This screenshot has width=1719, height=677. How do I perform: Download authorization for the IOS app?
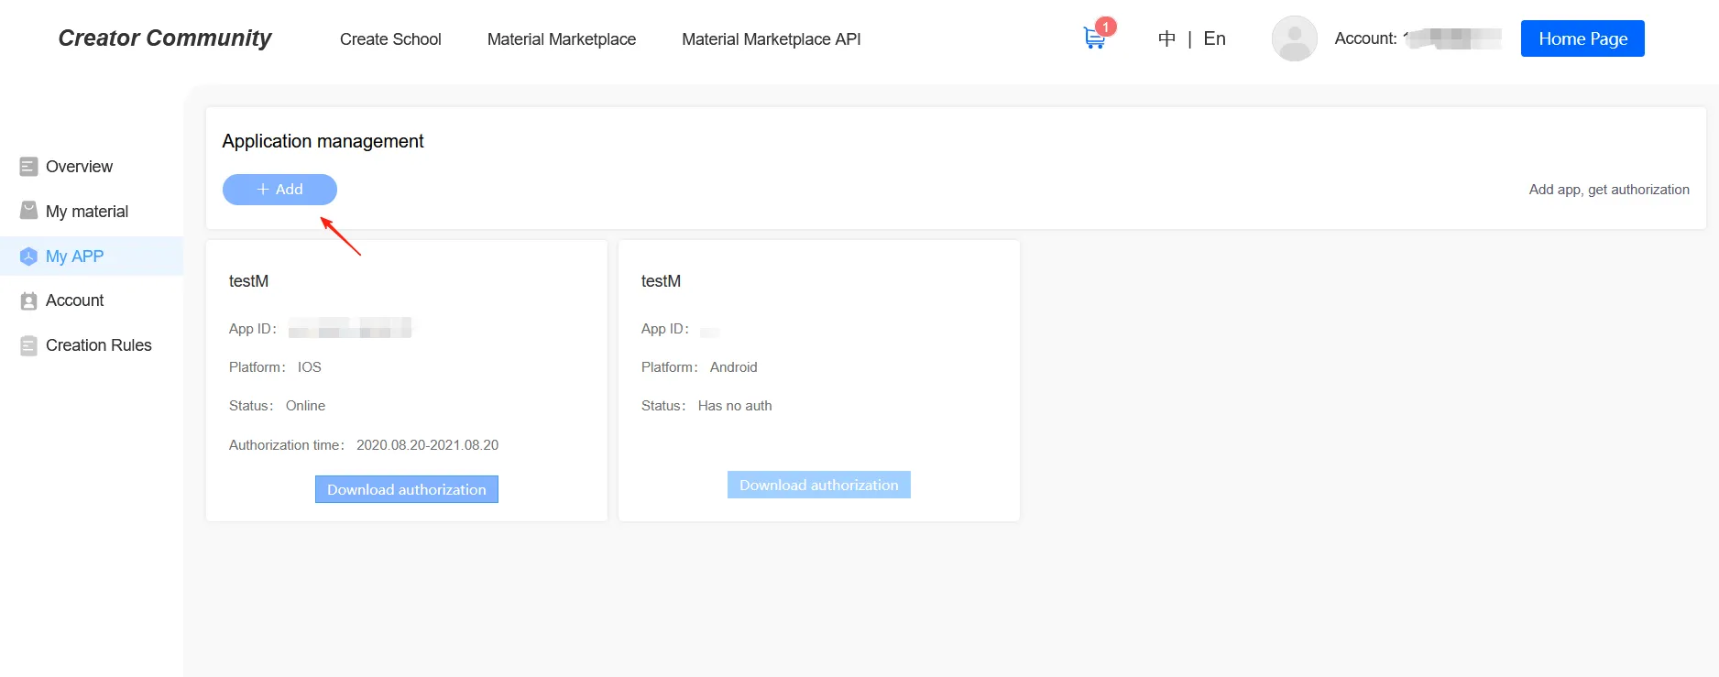pos(406,489)
